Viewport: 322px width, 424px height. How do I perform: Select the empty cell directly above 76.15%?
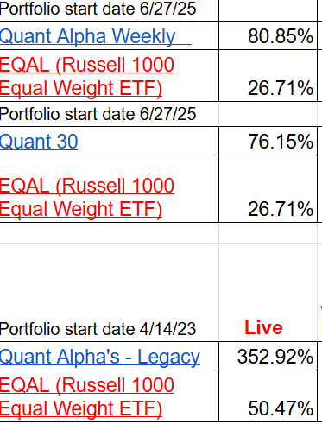coord(268,114)
